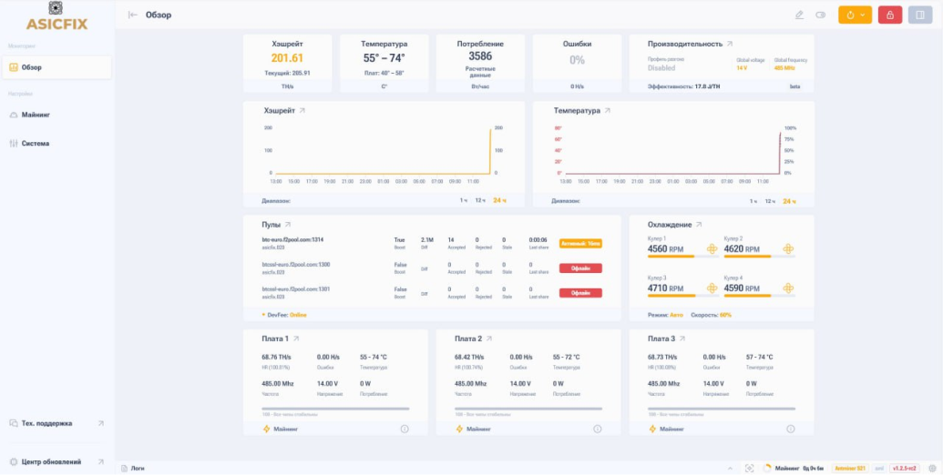The width and height of the screenshot is (943, 475).
Task: Open the pencil edit icon in header
Action: coord(799,15)
